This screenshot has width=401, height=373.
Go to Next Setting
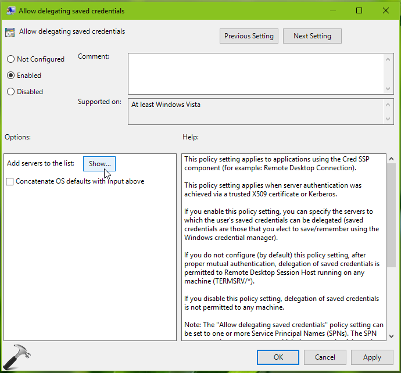click(x=312, y=36)
